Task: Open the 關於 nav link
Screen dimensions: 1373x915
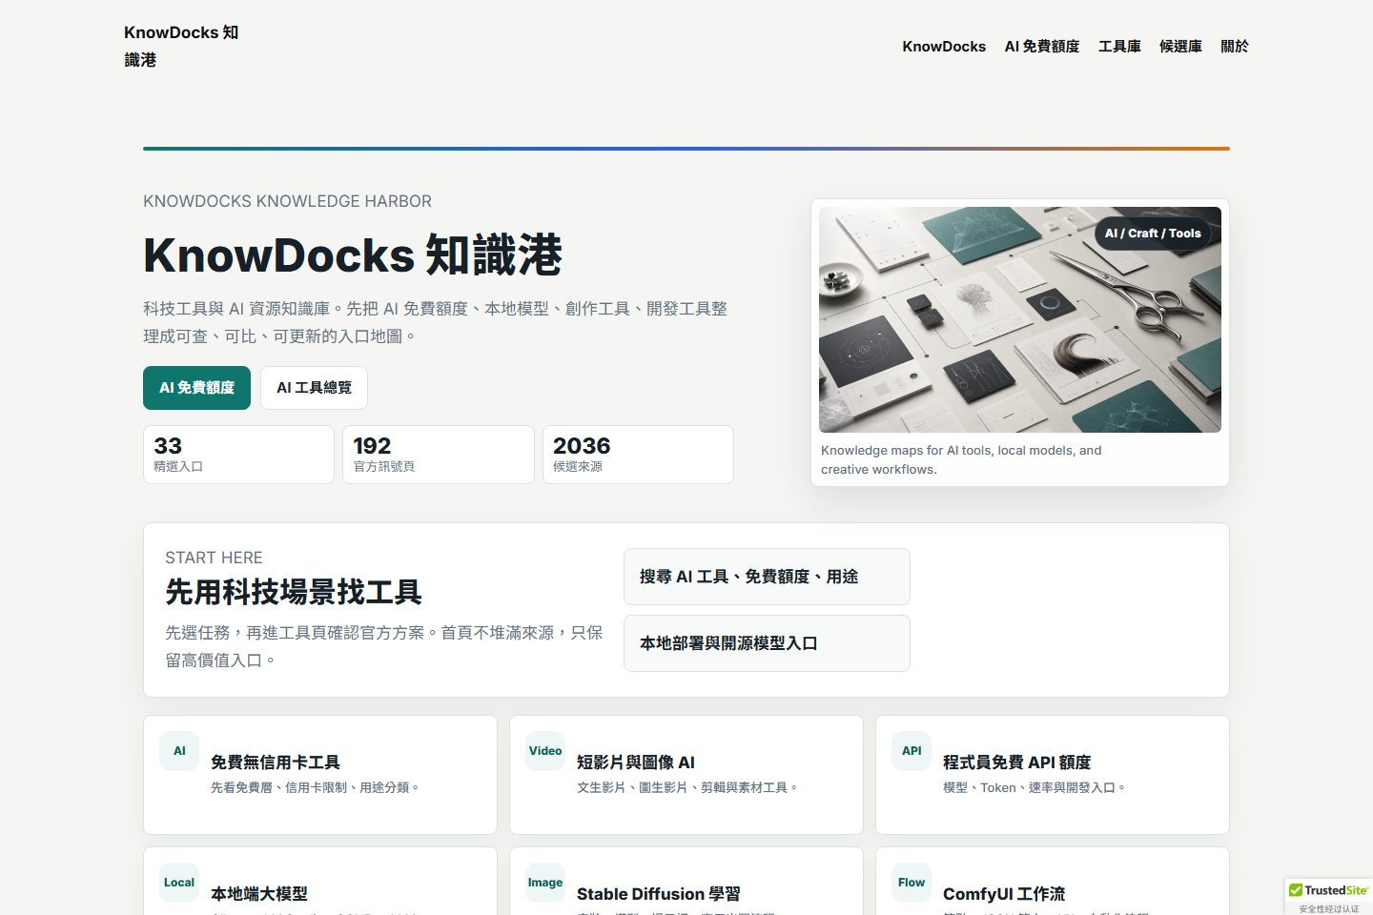Action: [x=1235, y=46]
